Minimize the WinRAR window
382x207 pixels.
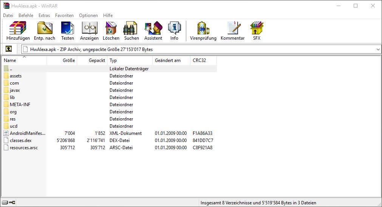tap(339, 6)
